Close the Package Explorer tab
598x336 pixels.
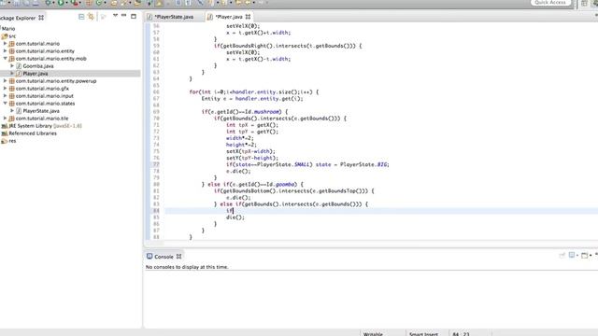click(x=41, y=18)
